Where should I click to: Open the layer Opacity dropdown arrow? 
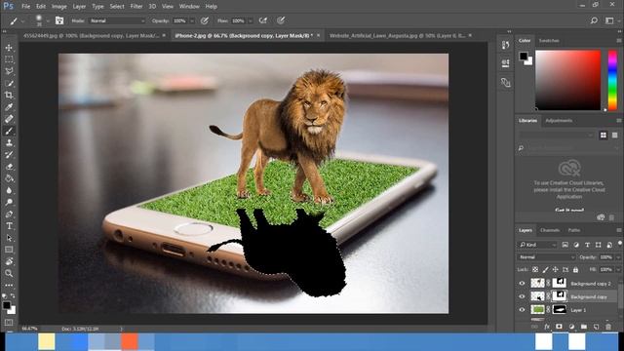click(x=618, y=257)
